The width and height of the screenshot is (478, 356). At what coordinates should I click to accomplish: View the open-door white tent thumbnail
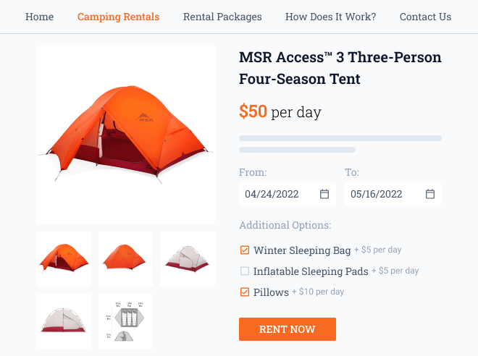[x=64, y=321]
